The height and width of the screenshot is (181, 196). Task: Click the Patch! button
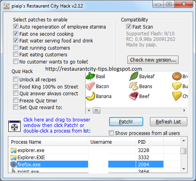pos(126,122)
